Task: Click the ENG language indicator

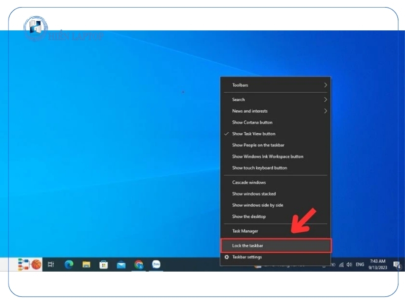Action: (x=360, y=264)
